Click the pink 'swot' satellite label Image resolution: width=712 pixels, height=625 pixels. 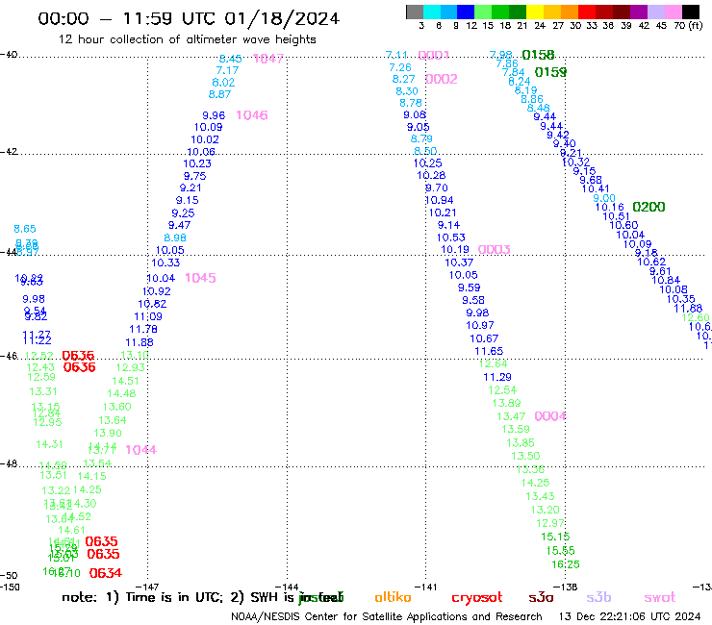pyautogui.click(x=660, y=598)
